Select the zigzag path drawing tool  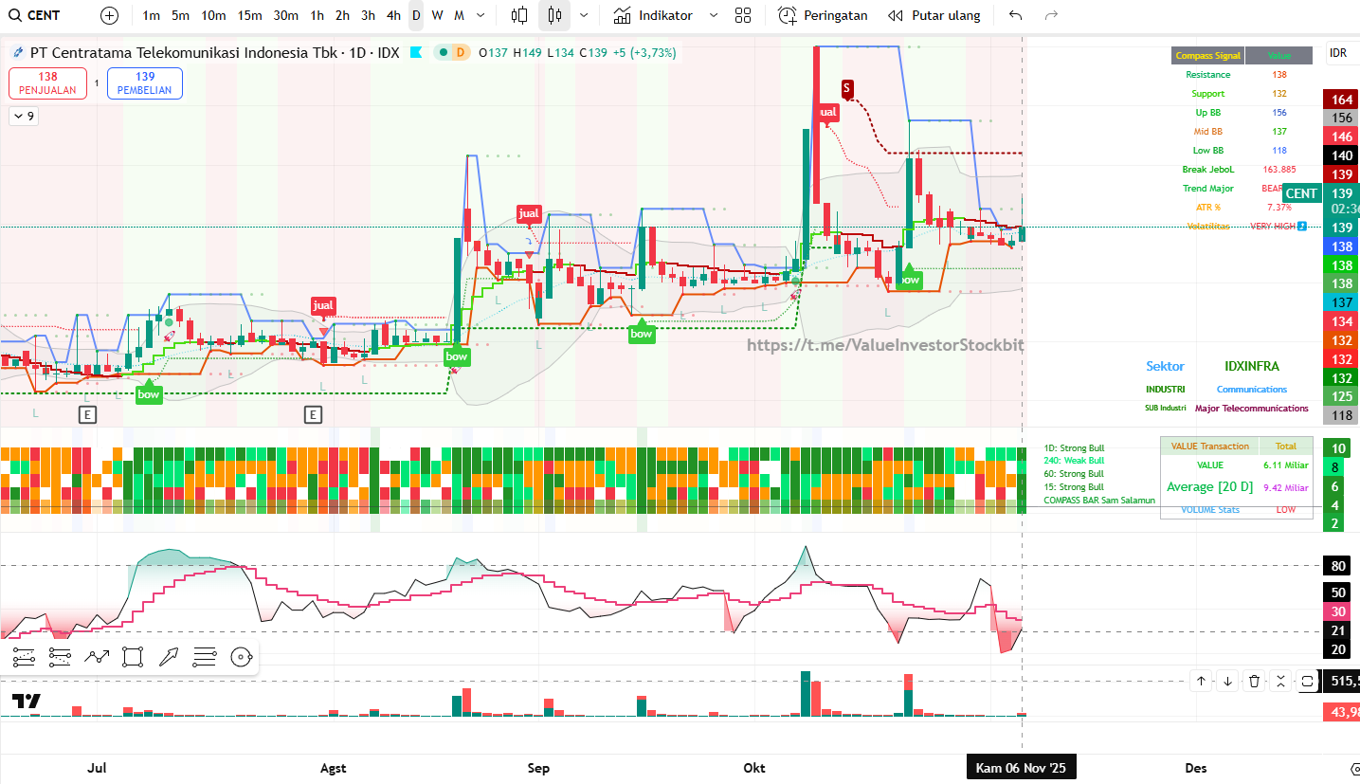pyautogui.click(x=97, y=656)
